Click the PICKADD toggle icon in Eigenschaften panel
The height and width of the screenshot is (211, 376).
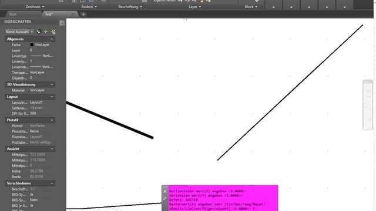click(x=39, y=32)
